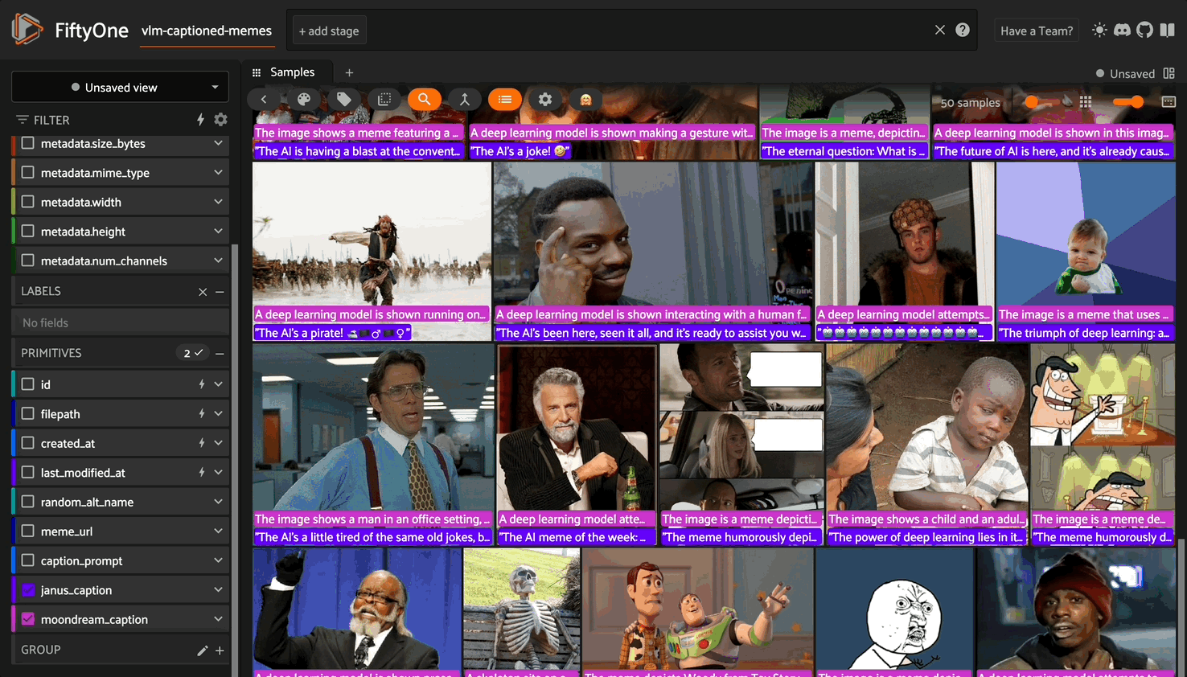Uncheck the moondream_caption checkbox
The image size is (1187, 677).
point(28,619)
